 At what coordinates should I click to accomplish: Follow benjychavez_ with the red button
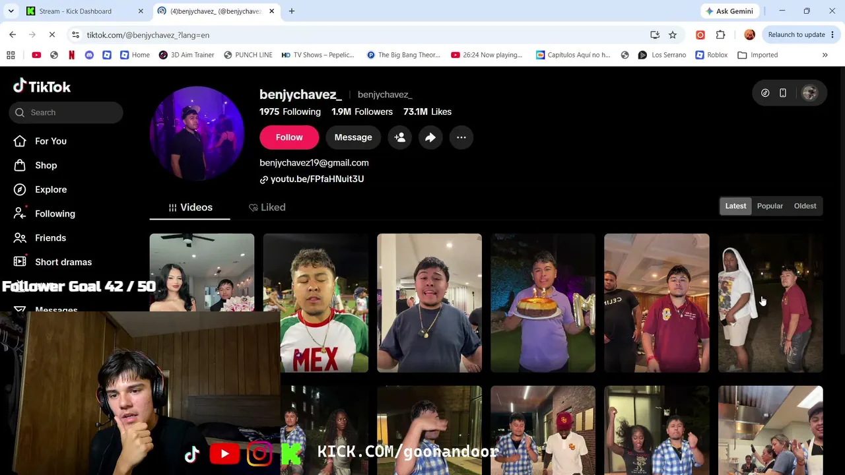289,137
